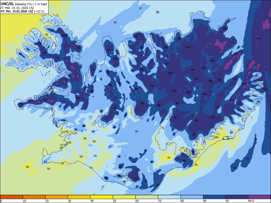Click the valid time line 'VT: Fim. 15.01.2026 13Z (+22 h)'

coord(22,12)
